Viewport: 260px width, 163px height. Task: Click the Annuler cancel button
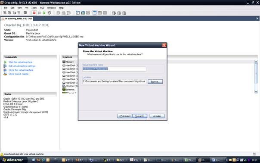pyautogui.click(x=157, y=116)
